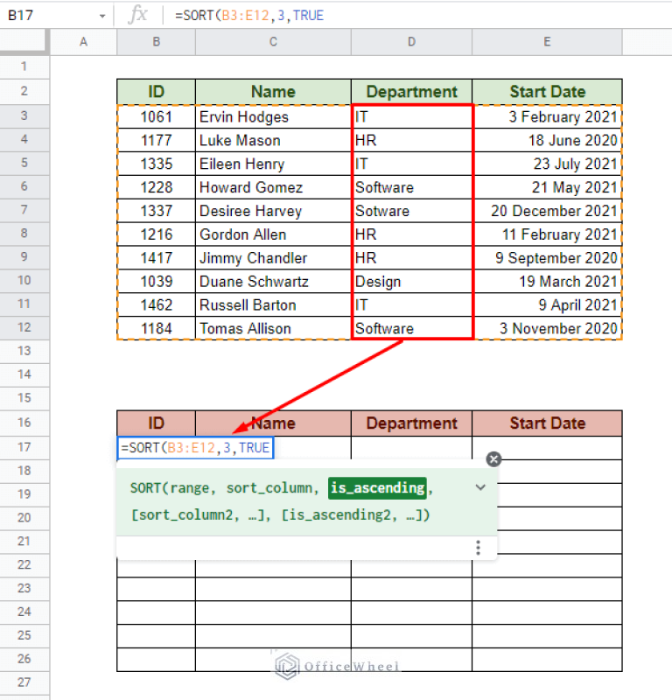The image size is (672, 700).
Task: Select column E header
Action: [547, 42]
